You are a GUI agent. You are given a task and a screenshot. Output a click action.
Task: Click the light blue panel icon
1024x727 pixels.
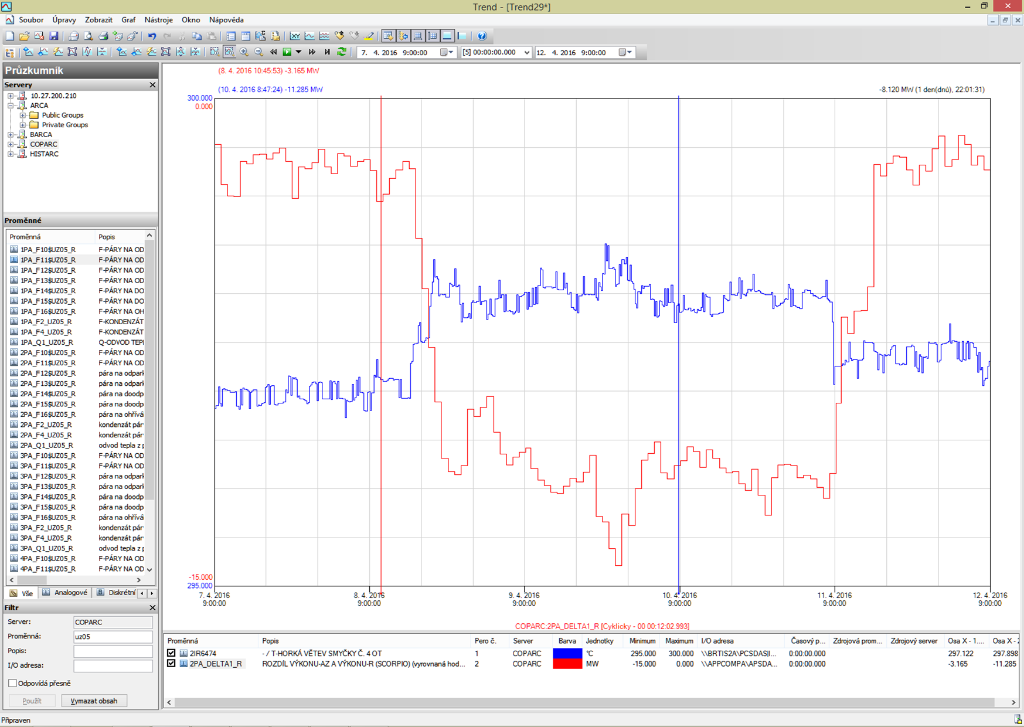462,36
